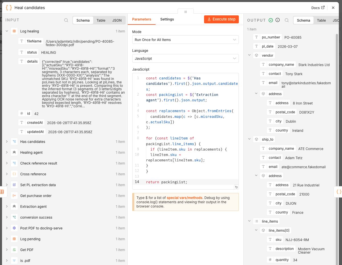Collapse the vendor object in output
Screen dimensions: 342x265
tap(249, 56)
